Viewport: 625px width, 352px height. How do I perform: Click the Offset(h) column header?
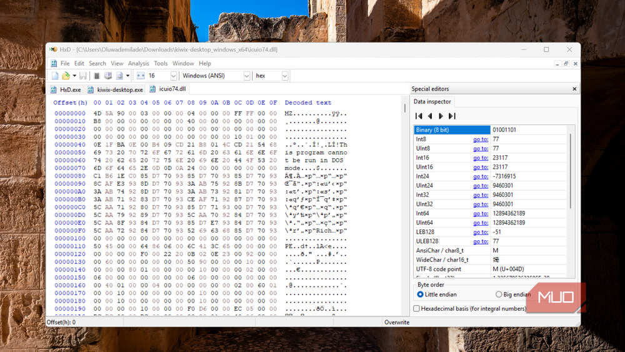70,103
